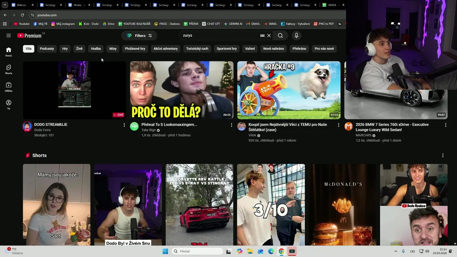Image resolution: width=457 pixels, height=257 pixels.
Task: Open the GEMINI AI bookmark
Action: (x=233, y=24)
